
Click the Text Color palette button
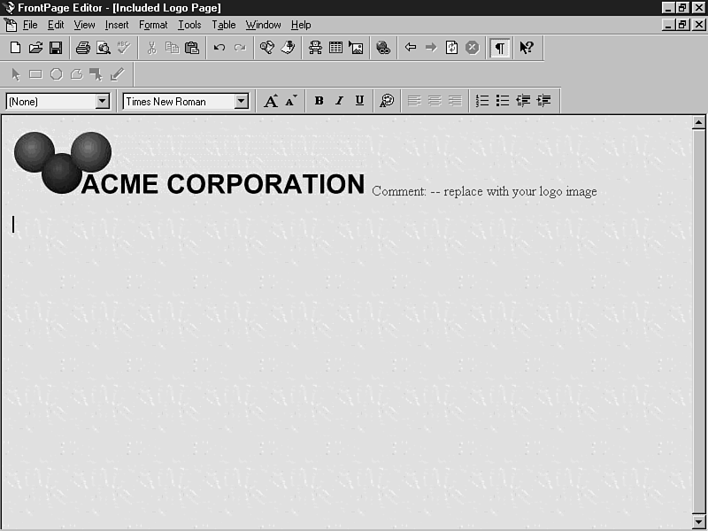[387, 101]
